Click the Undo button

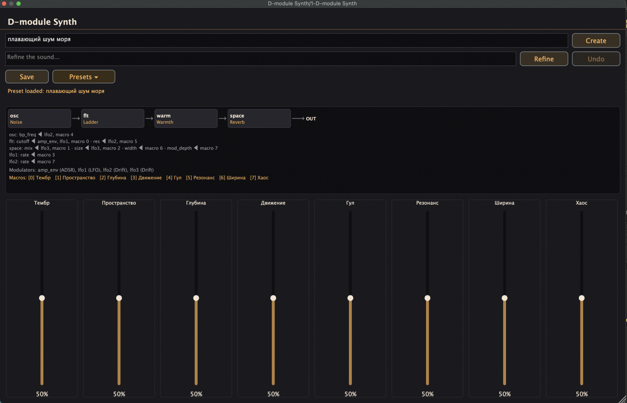point(596,59)
